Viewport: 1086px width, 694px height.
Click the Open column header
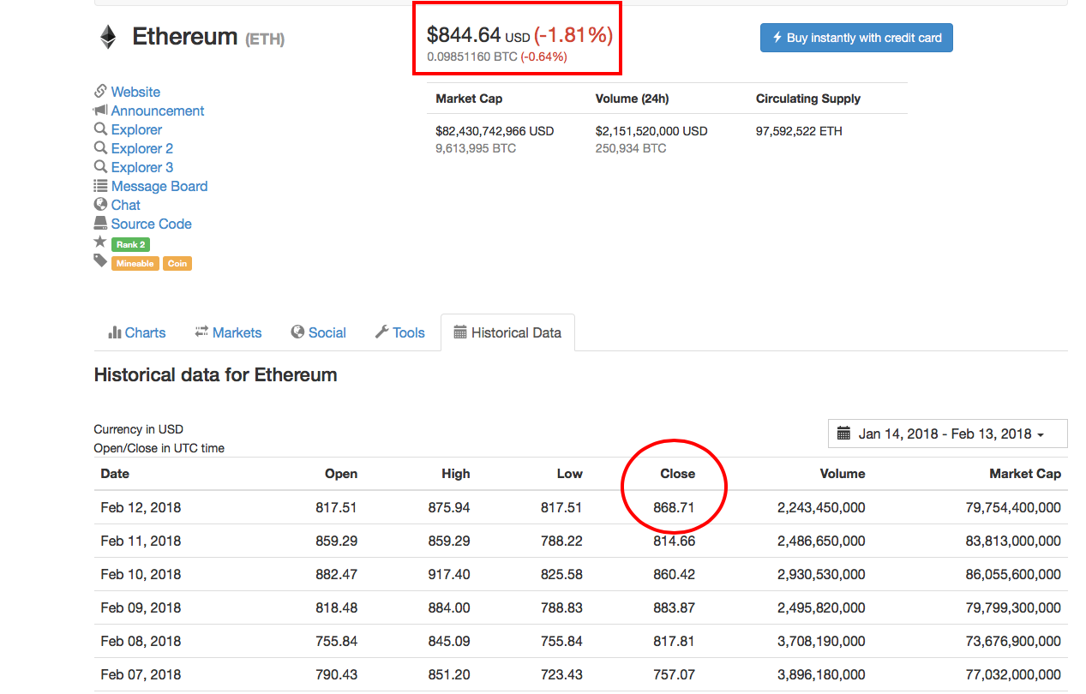point(341,474)
